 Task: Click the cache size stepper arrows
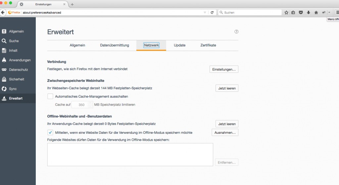click(x=90, y=105)
